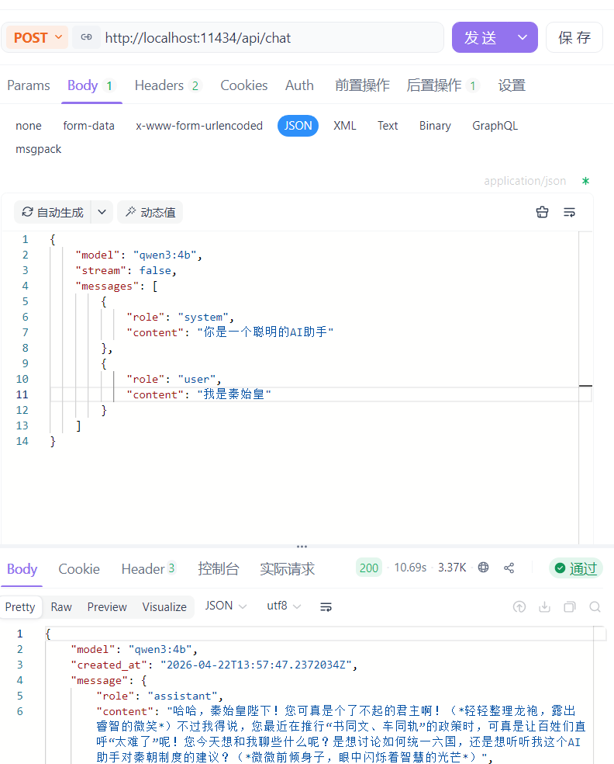Click the 动态值 dynamic value button

click(150, 213)
